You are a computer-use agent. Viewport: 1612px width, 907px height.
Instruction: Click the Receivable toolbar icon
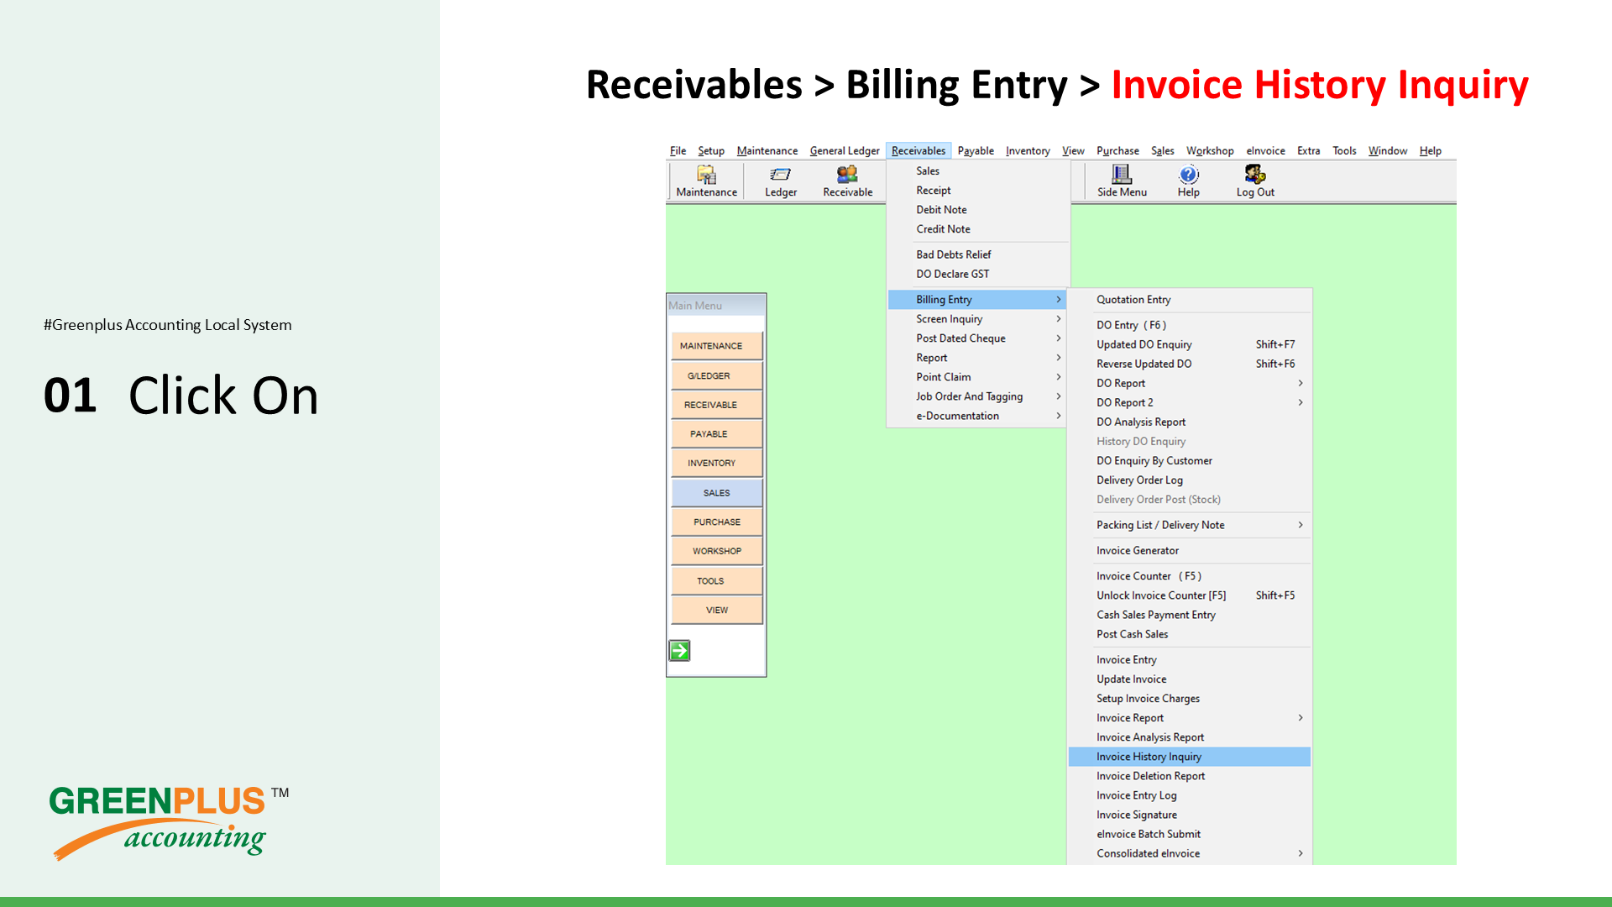(847, 181)
